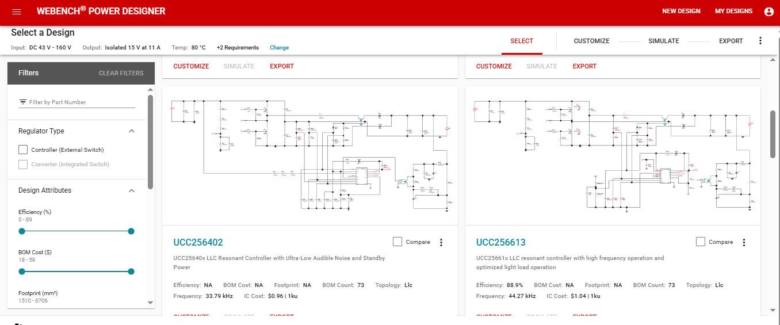This screenshot has width=780, height=325.
Task: Click filter panel scroll down arrow
Action: pos(151,303)
